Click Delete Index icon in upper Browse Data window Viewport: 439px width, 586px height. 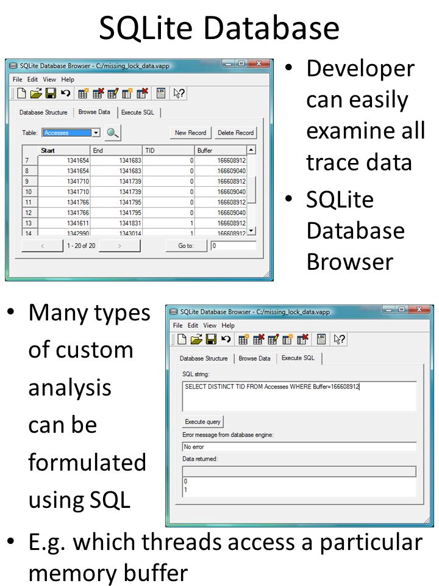click(142, 93)
